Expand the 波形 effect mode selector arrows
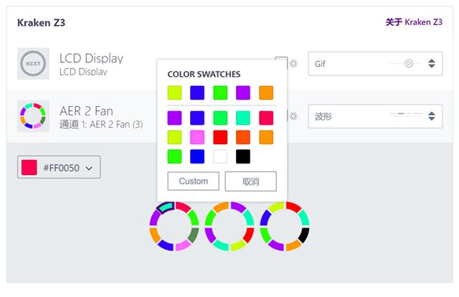Image resolution: width=459 pixels, height=297 pixels. (x=432, y=116)
